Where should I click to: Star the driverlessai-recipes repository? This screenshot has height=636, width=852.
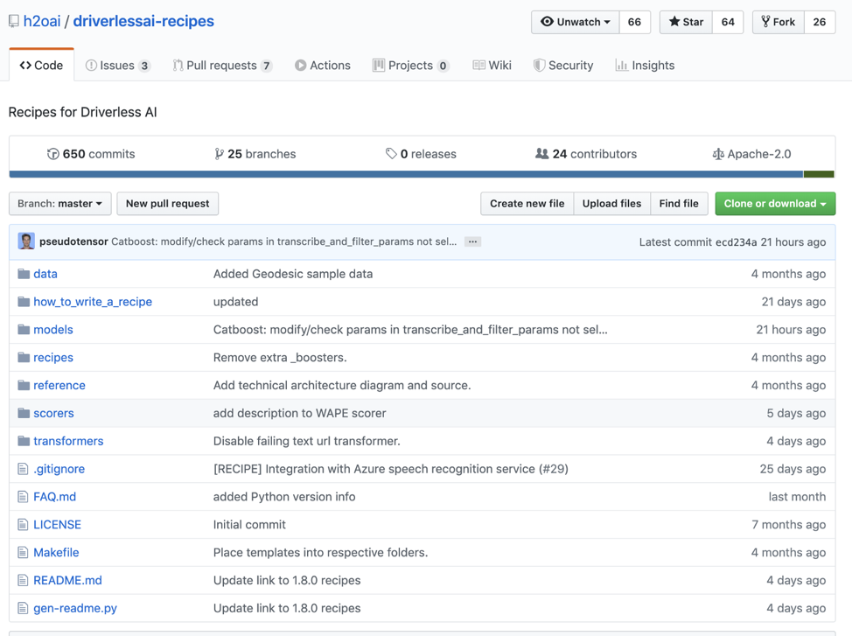pyautogui.click(x=686, y=22)
